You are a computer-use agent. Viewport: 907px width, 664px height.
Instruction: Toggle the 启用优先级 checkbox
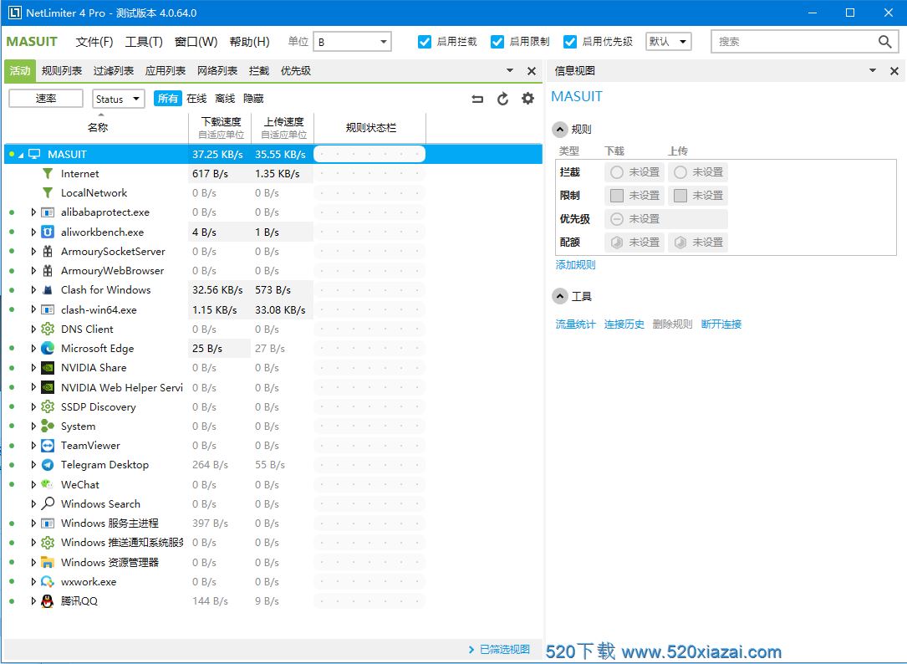click(570, 42)
